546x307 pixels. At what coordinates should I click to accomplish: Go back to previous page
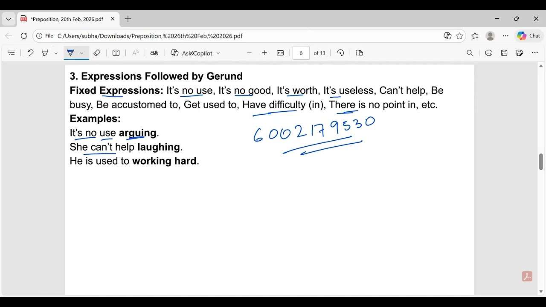pos(9,36)
